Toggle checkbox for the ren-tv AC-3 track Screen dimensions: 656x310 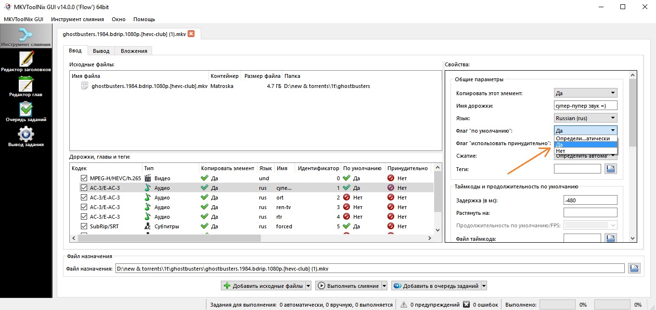[x=84, y=207]
